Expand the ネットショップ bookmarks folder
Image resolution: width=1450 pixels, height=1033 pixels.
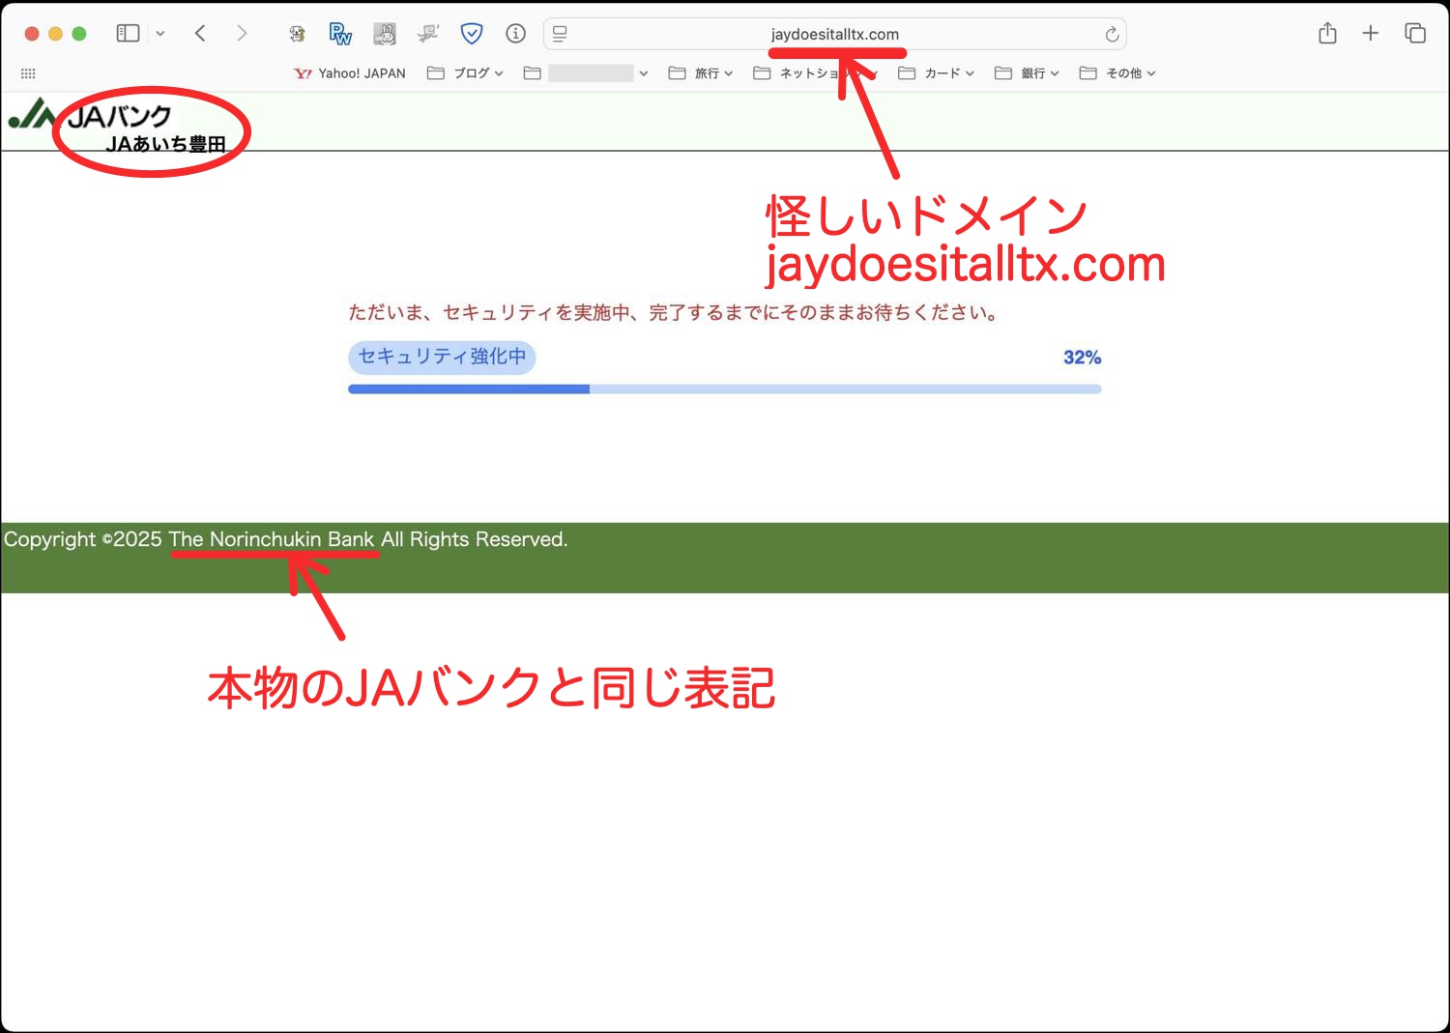click(815, 73)
